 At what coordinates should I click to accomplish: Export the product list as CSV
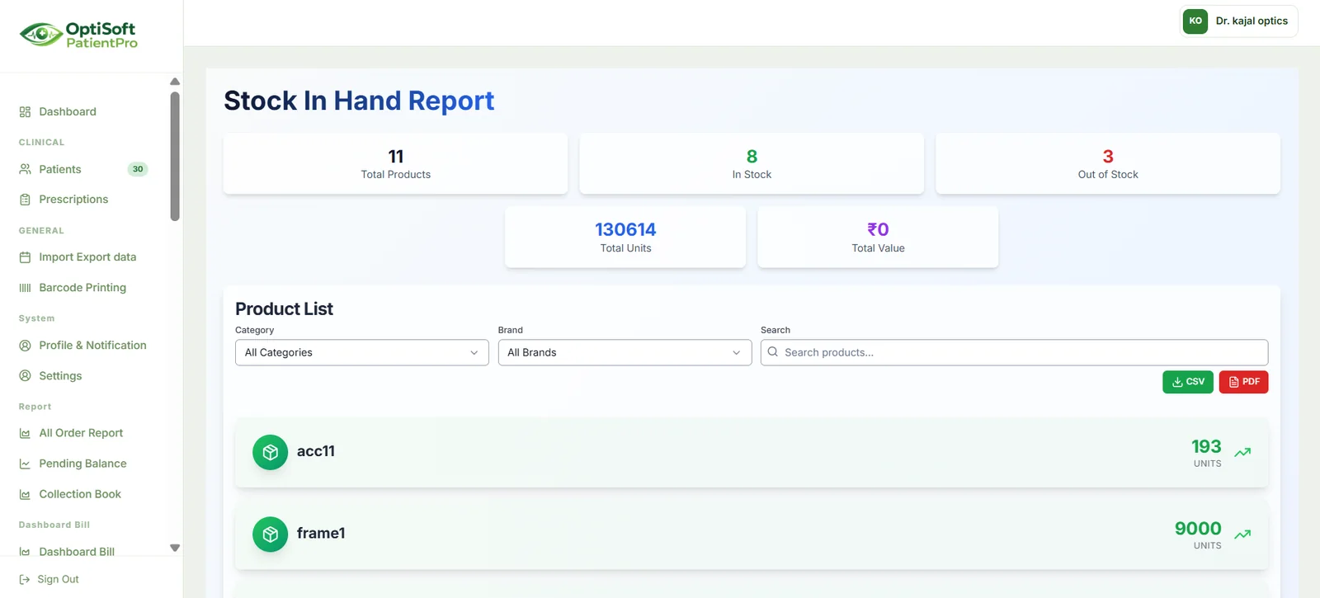pos(1188,382)
